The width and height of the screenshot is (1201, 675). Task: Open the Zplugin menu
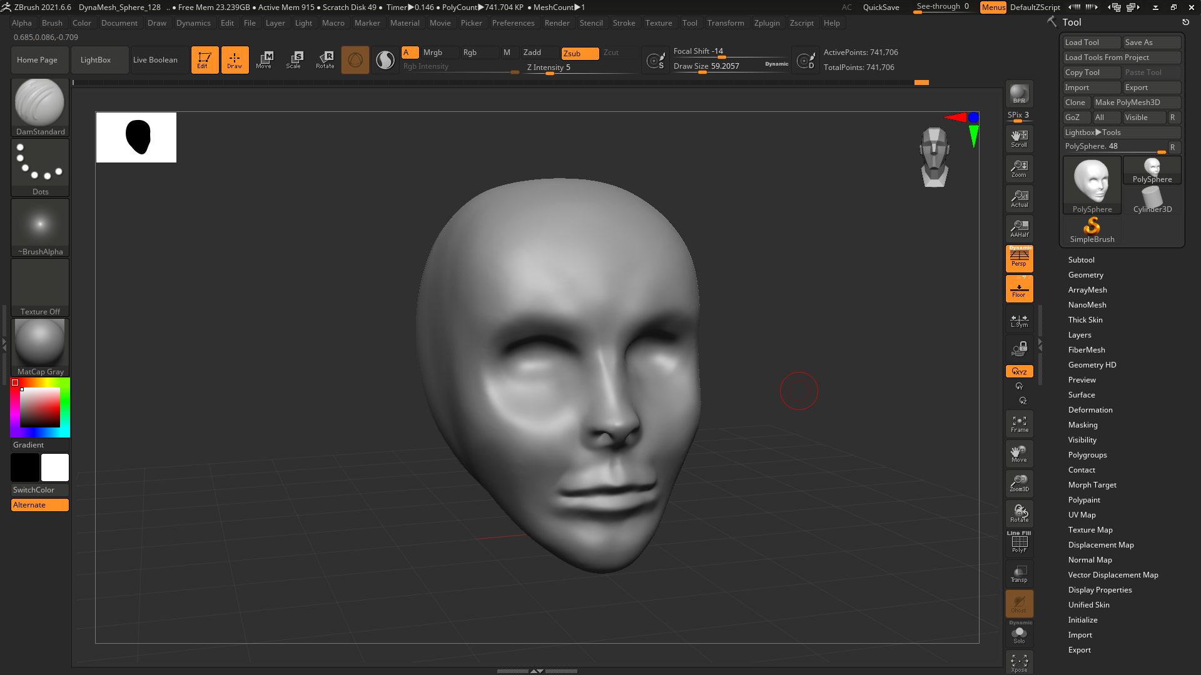tap(766, 23)
